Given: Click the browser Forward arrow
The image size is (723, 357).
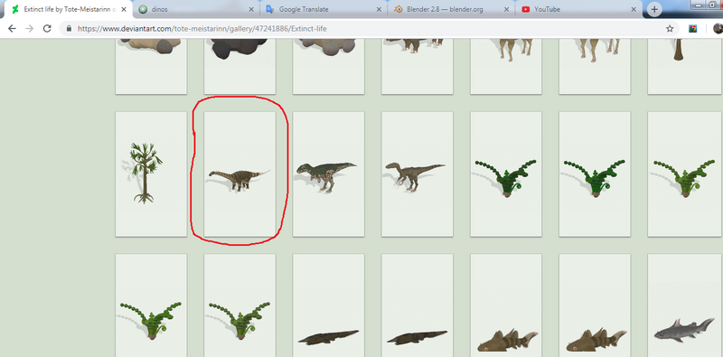Looking at the screenshot, I should (x=30, y=29).
